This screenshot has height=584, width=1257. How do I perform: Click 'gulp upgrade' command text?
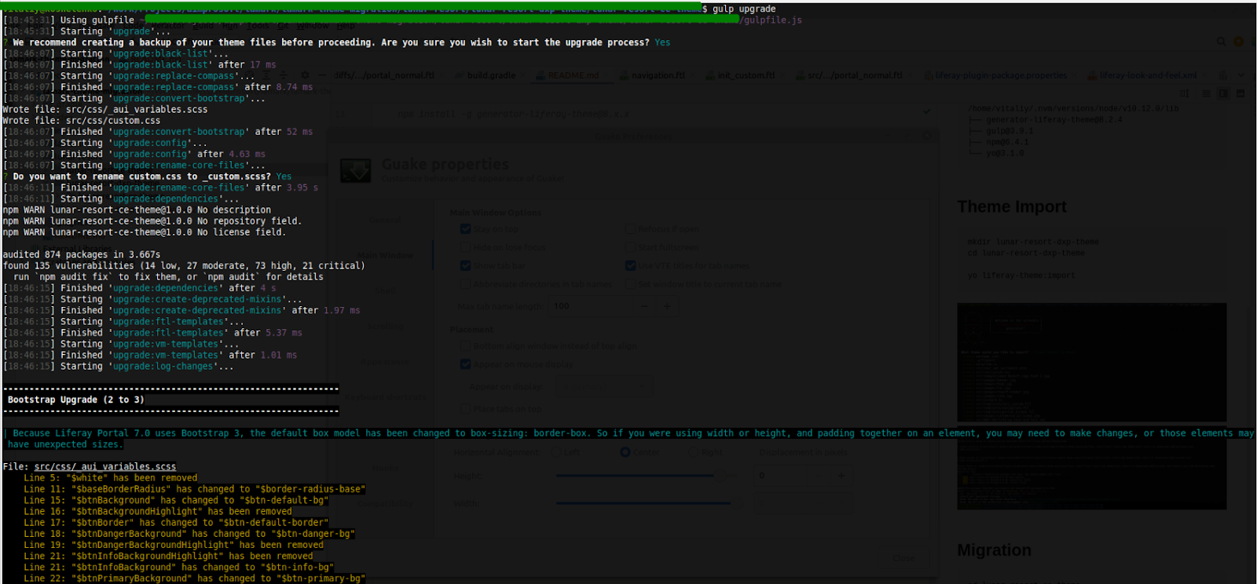pos(744,9)
